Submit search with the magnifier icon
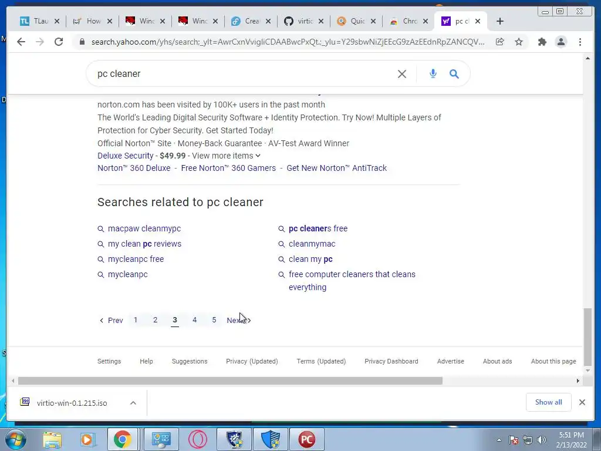 point(454,74)
